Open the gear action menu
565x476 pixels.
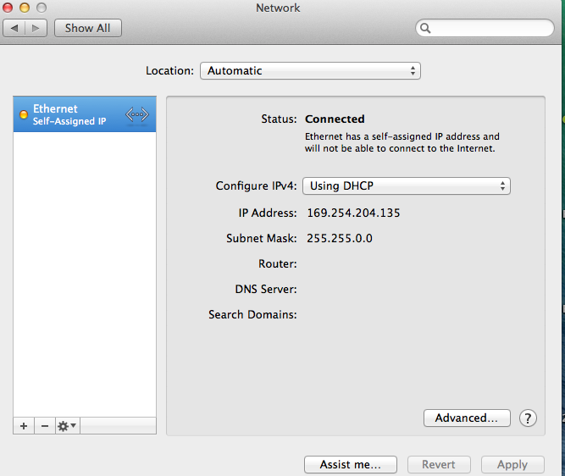(67, 426)
